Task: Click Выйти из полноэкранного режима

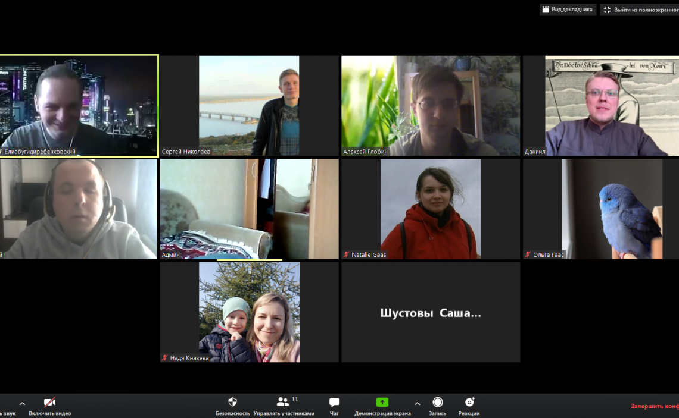Action: pyautogui.click(x=640, y=10)
